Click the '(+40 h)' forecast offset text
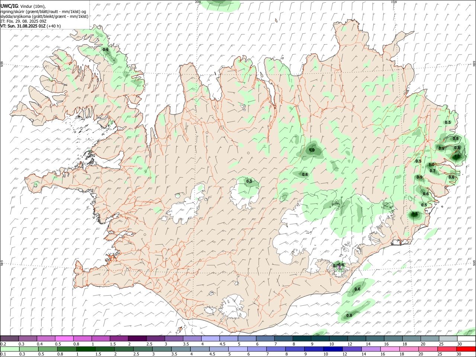 coord(54,26)
